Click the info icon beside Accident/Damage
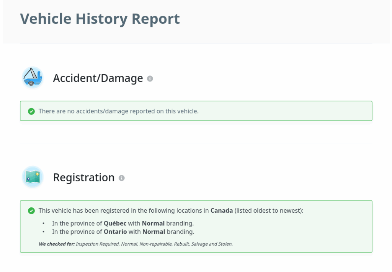This screenshot has width=392, height=272. click(150, 78)
